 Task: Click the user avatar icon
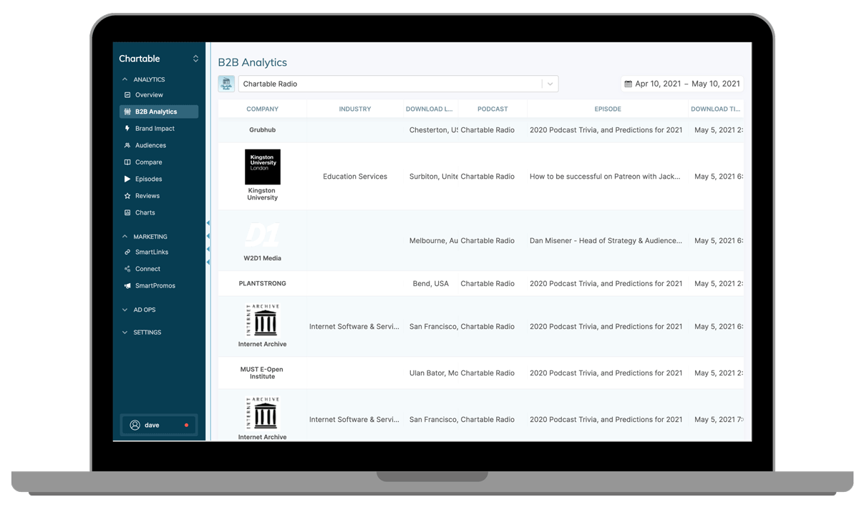tap(135, 425)
